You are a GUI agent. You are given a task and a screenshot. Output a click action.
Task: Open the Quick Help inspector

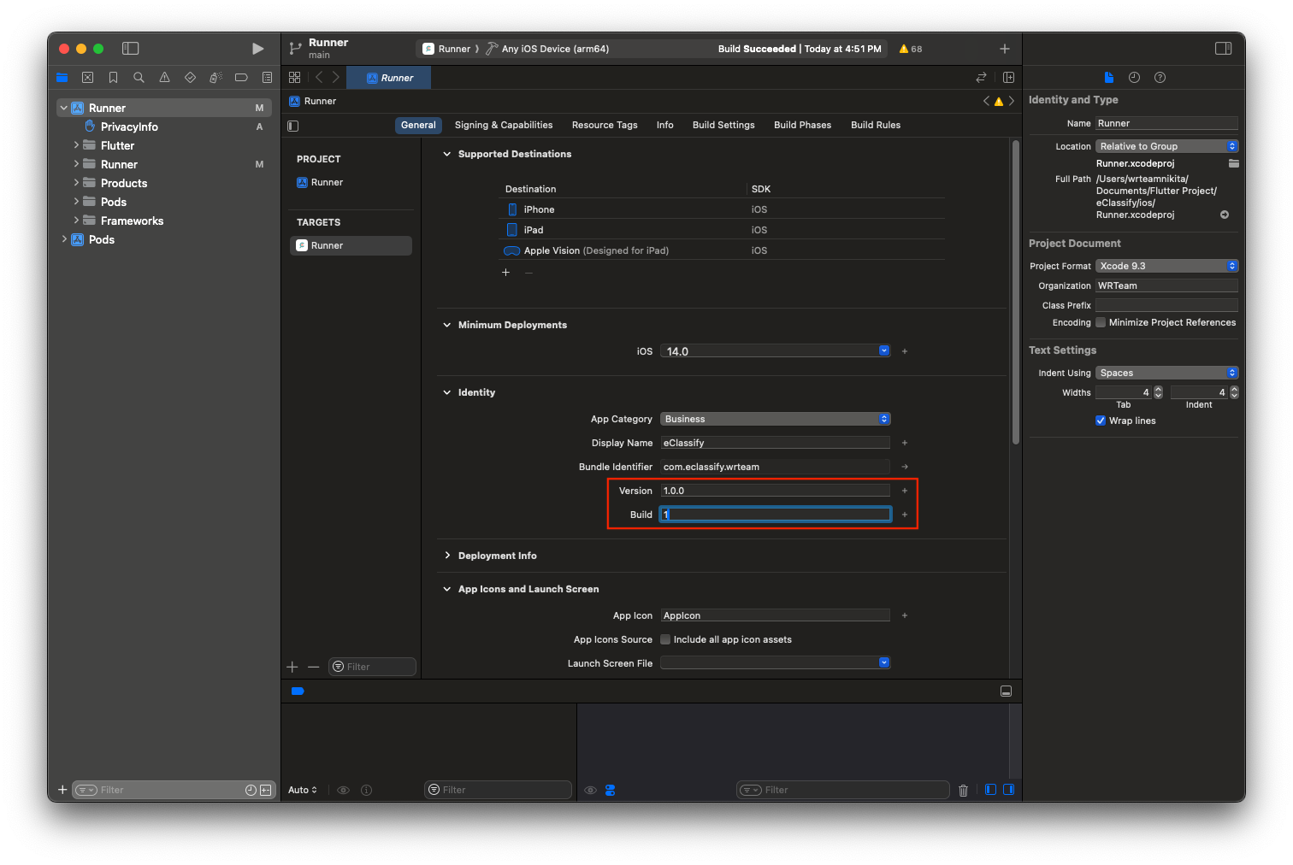coord(1160,78)
